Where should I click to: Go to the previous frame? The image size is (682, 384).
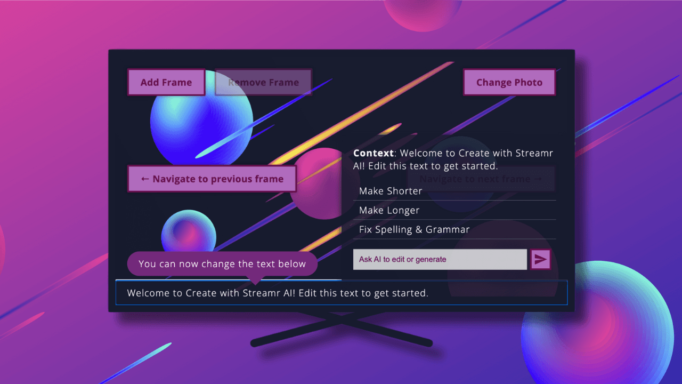tap(212, 179)
